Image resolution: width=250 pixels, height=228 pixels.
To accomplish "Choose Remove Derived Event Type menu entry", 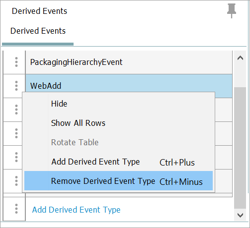I will (118, 181).
